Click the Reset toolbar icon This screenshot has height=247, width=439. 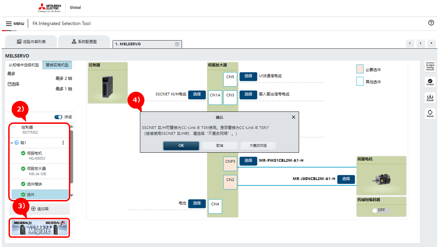coord(430,114)
